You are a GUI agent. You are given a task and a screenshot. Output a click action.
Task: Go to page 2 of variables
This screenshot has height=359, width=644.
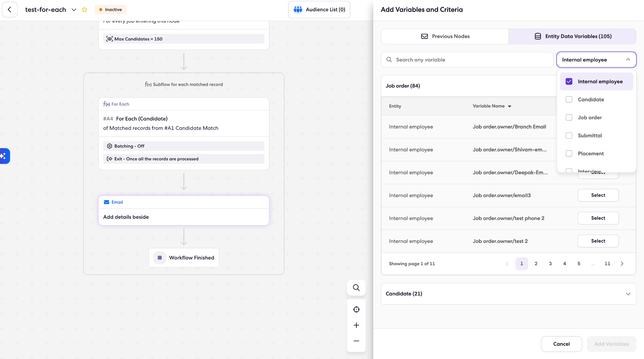[x=536, y=264]
